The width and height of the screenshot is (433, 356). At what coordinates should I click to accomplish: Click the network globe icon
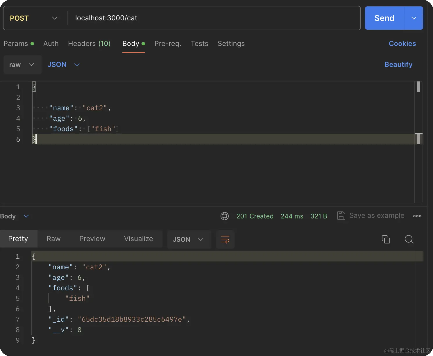click(x=225, y=216)
